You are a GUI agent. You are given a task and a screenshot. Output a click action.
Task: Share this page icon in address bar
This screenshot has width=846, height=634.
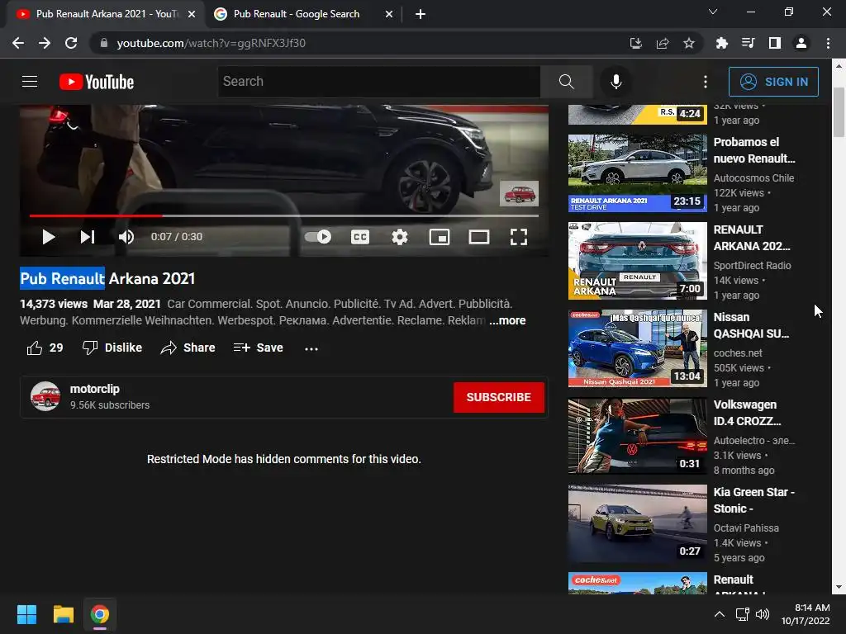(x=663, y=43)
